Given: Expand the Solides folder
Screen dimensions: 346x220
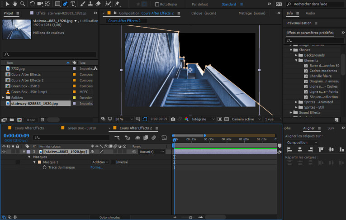Looking at the screenshot, I should tap(3, 98).
